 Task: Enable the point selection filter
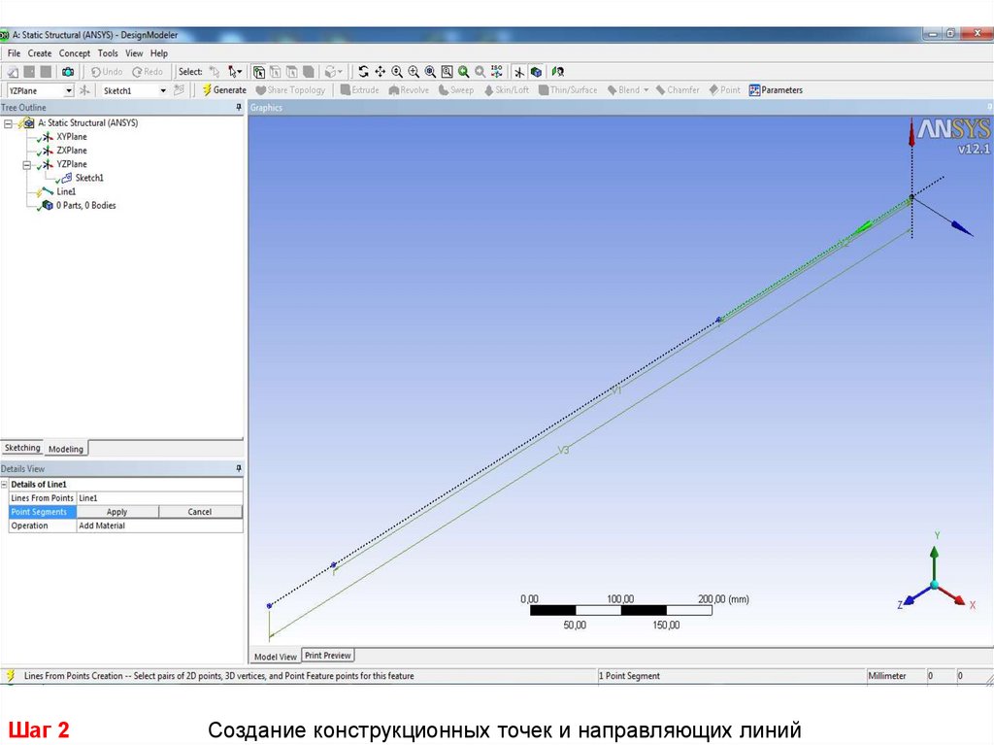[x=259, y=72]
